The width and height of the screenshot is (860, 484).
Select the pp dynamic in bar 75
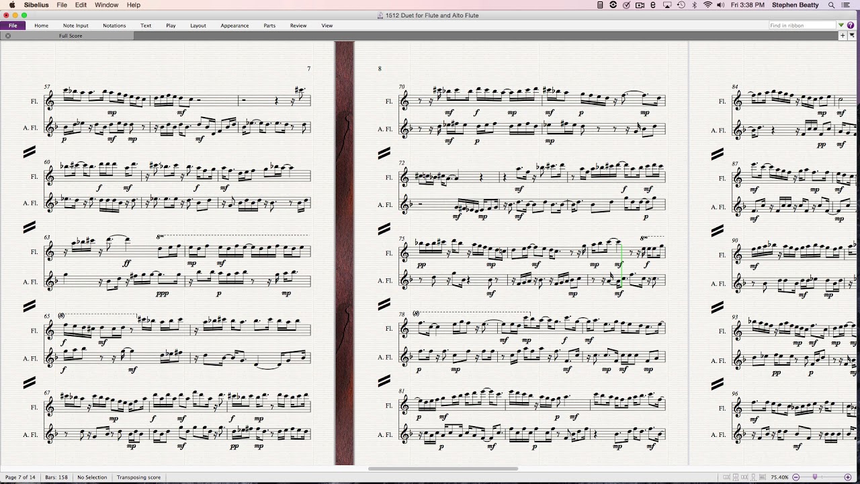pyautogui.click(x=421, y=265)
